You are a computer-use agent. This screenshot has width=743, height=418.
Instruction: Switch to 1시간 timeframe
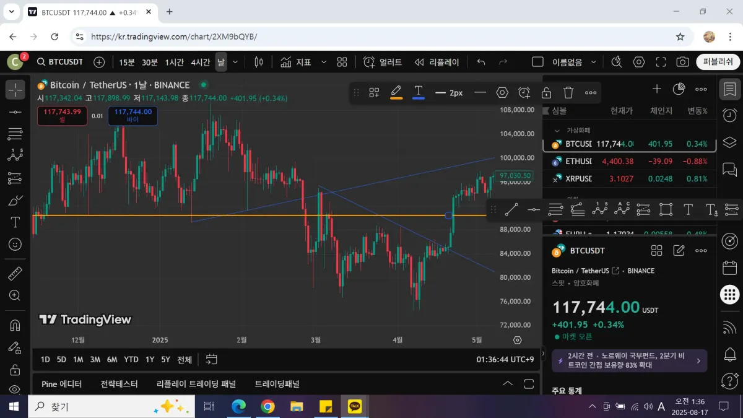174,62
